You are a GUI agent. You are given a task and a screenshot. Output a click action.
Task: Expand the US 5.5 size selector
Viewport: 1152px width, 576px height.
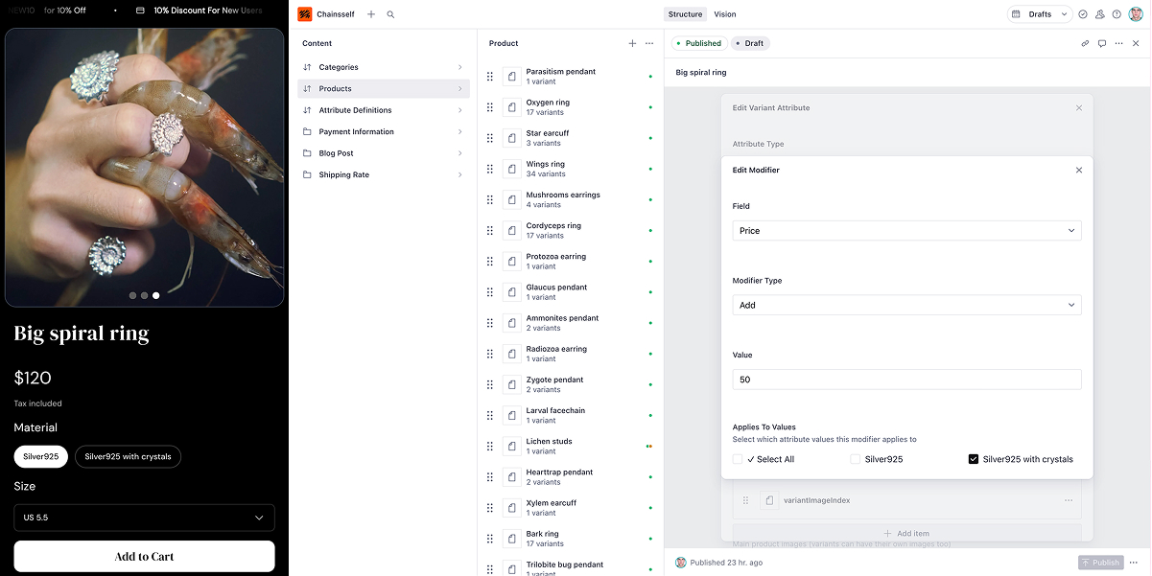tap(144, 517)
